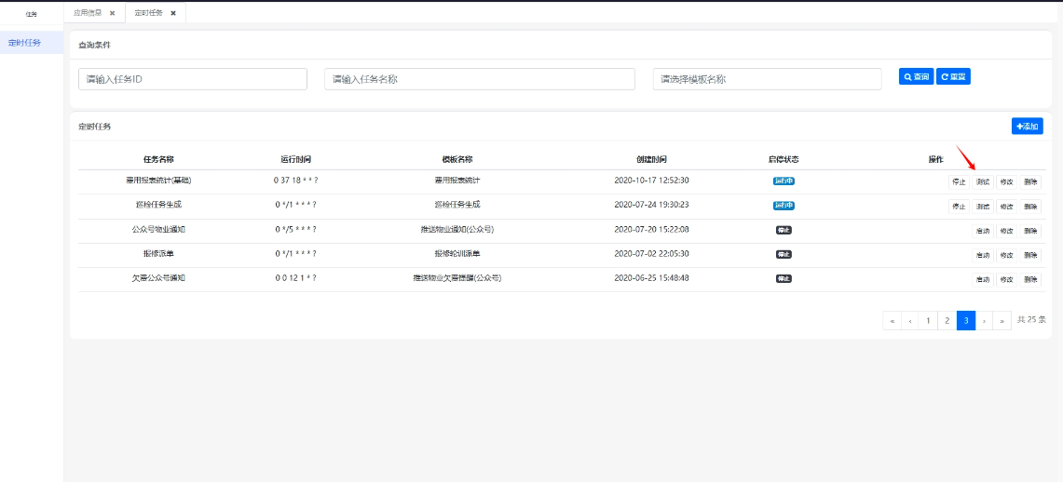Click the 添加 button with plus icon

pos(1027,127)
